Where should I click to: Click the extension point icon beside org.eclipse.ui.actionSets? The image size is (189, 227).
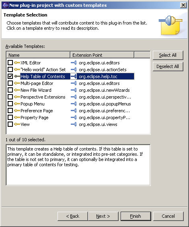[x=74, y=70]
